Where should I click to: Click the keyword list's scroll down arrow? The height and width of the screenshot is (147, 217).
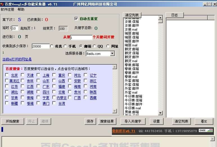[160, 113]
